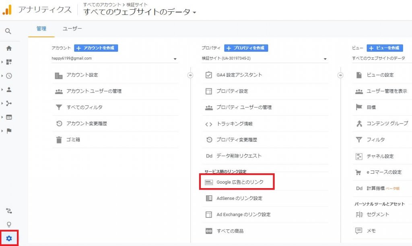Click the トラッキング情報 code brackets icon
The height and width of the screenshot is (246, 412).
point(209,124)
